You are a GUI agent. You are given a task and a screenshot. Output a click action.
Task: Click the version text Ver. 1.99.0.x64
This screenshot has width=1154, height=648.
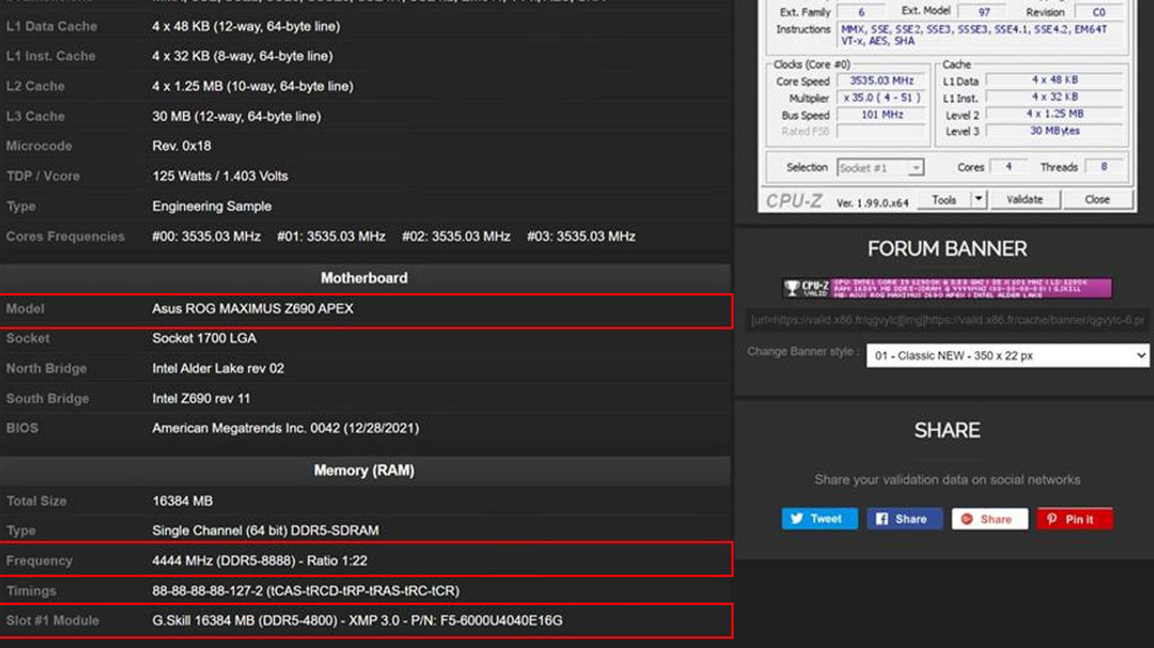[x=873, y=203]
